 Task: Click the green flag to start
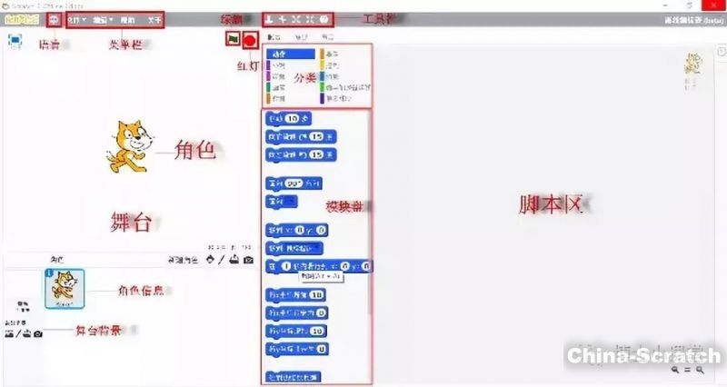[x=234, y=39]
